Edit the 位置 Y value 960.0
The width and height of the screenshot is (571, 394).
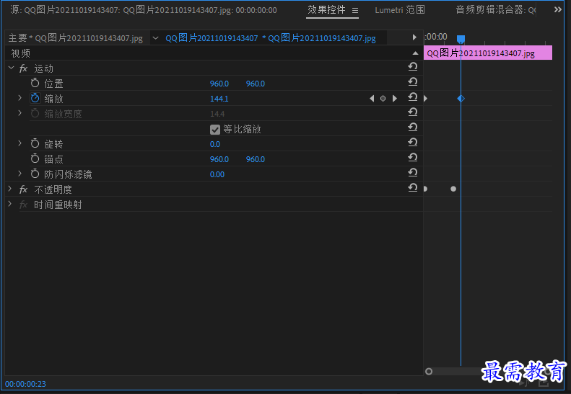coord(256,84)
